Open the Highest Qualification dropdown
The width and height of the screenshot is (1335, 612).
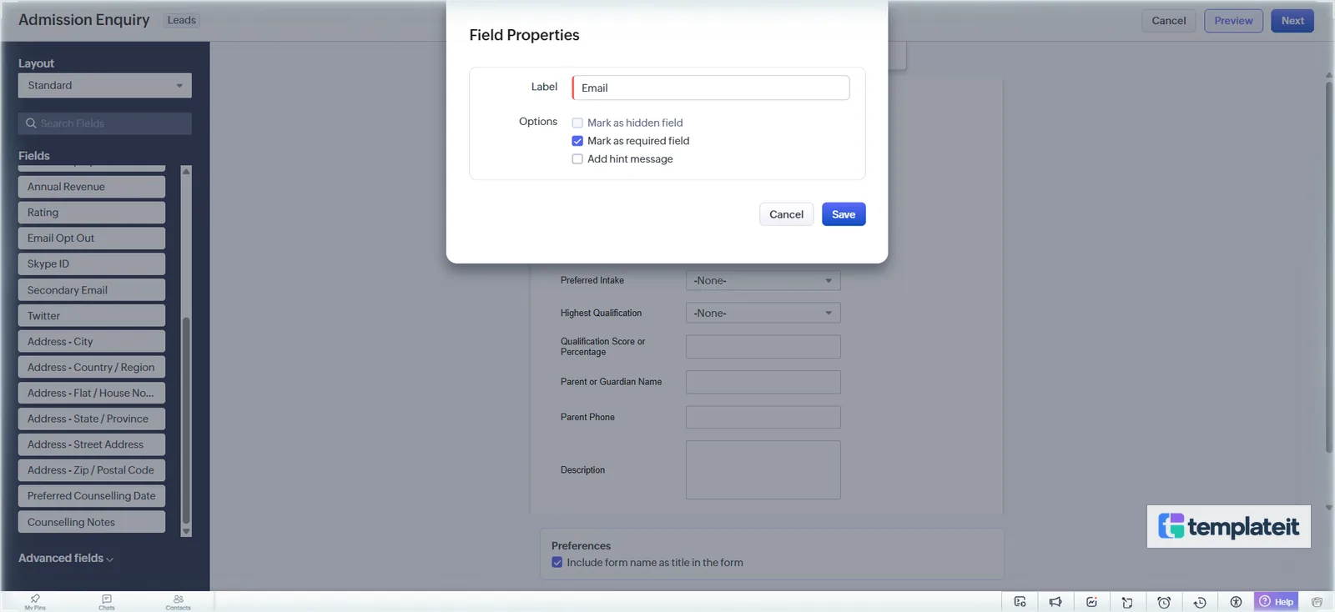tap(763, 314)
